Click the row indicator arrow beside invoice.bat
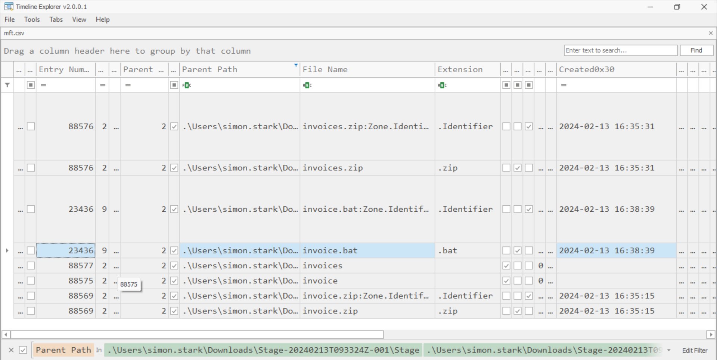Viewport: 717px width, 360px height. coord(7,250)
